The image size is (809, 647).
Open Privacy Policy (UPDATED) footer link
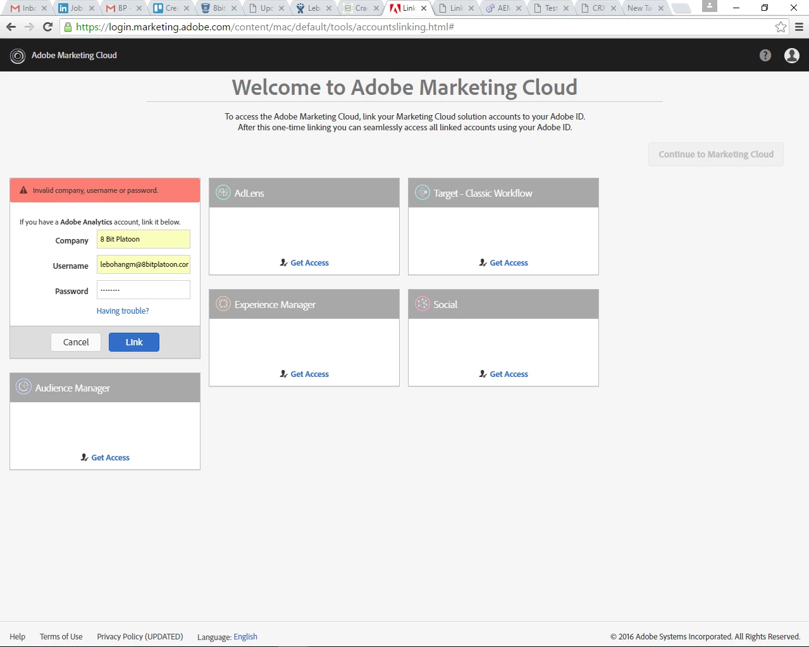[x=140, y=636]
